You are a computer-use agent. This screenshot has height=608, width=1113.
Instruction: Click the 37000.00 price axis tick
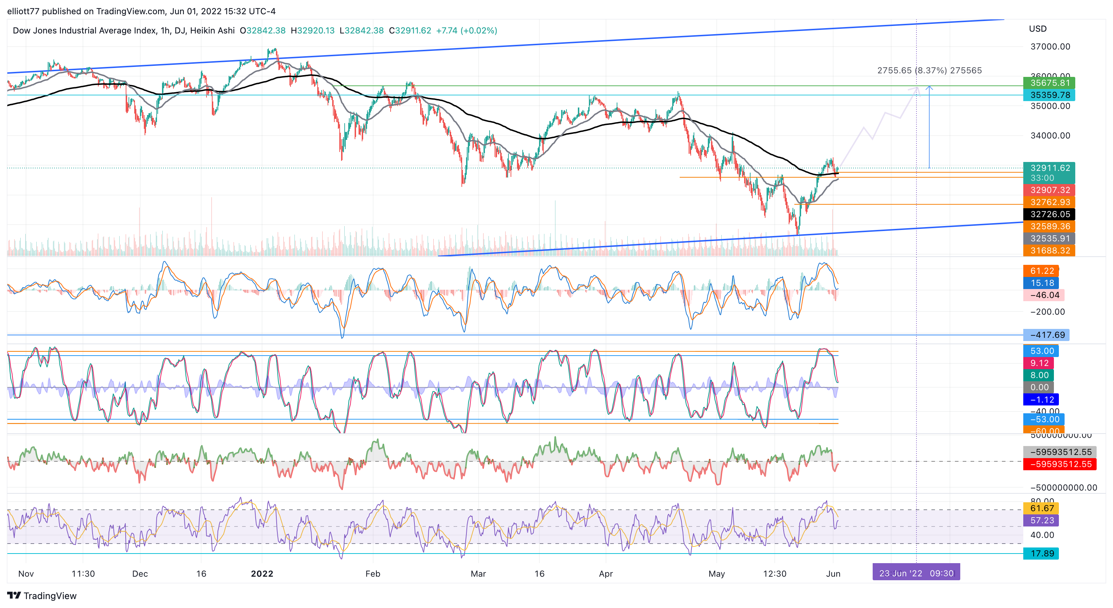(1050, 47)
